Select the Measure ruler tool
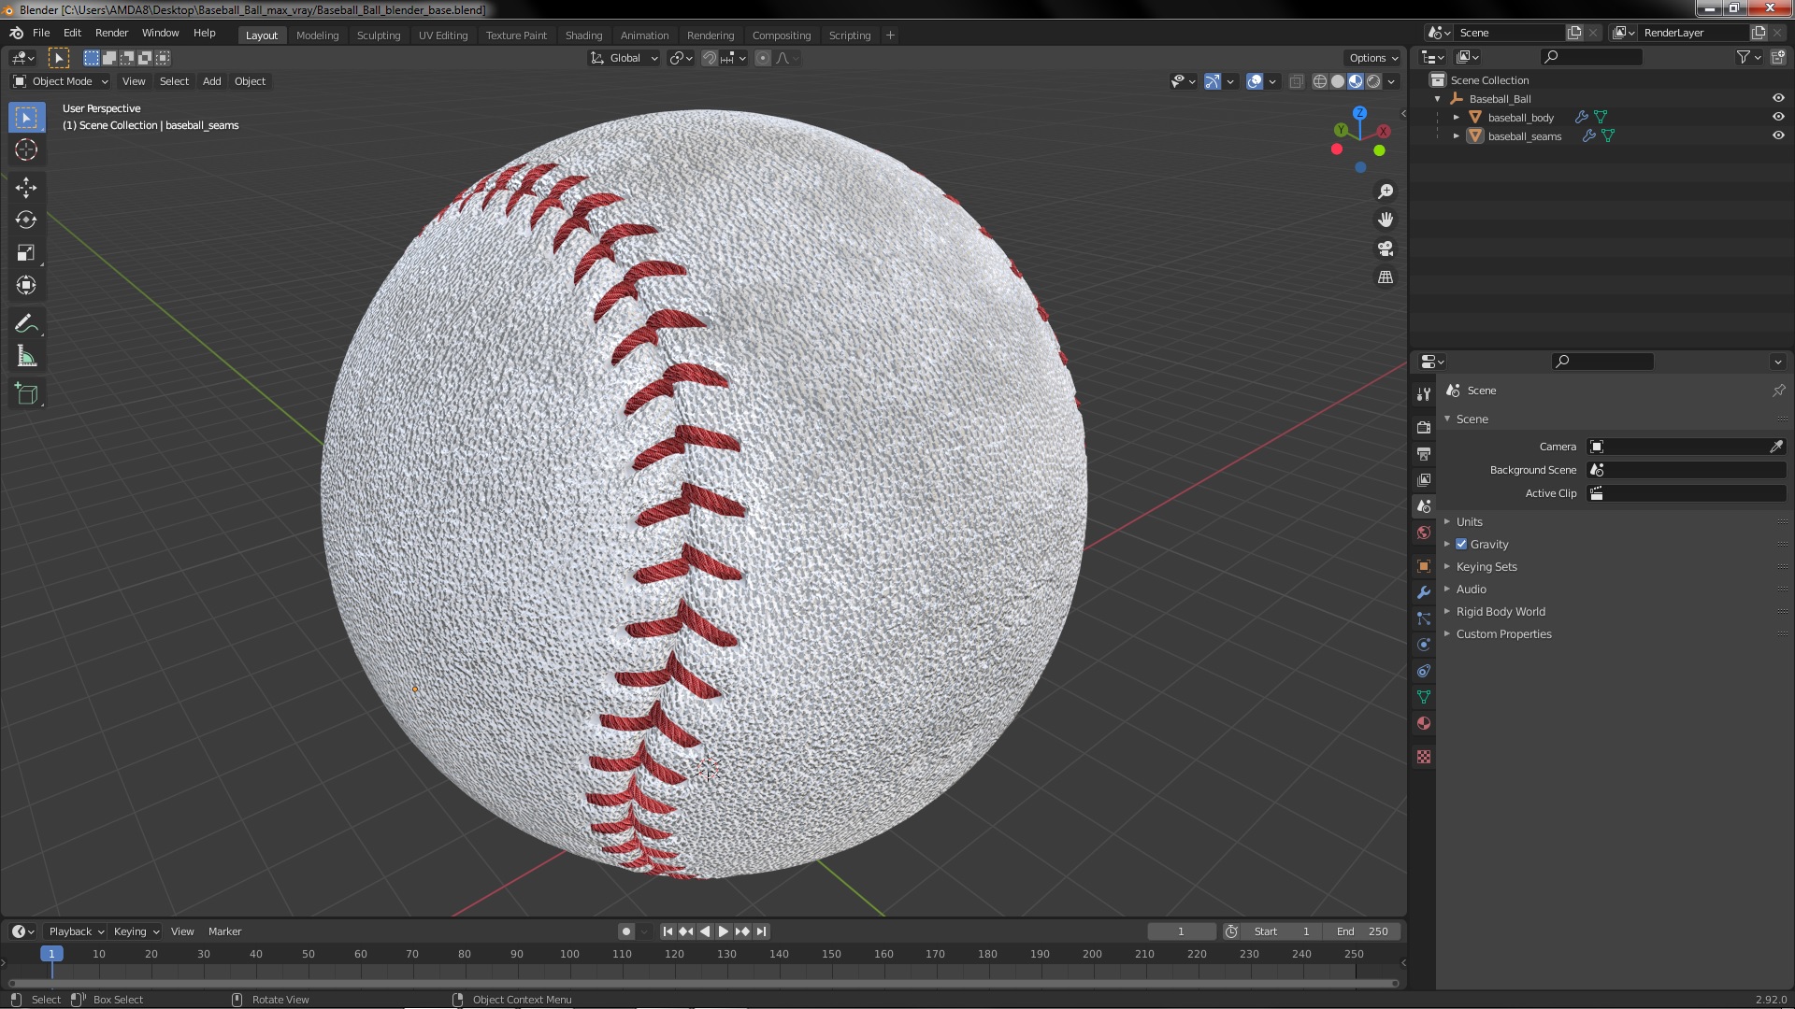 click(x=26, y=357)
